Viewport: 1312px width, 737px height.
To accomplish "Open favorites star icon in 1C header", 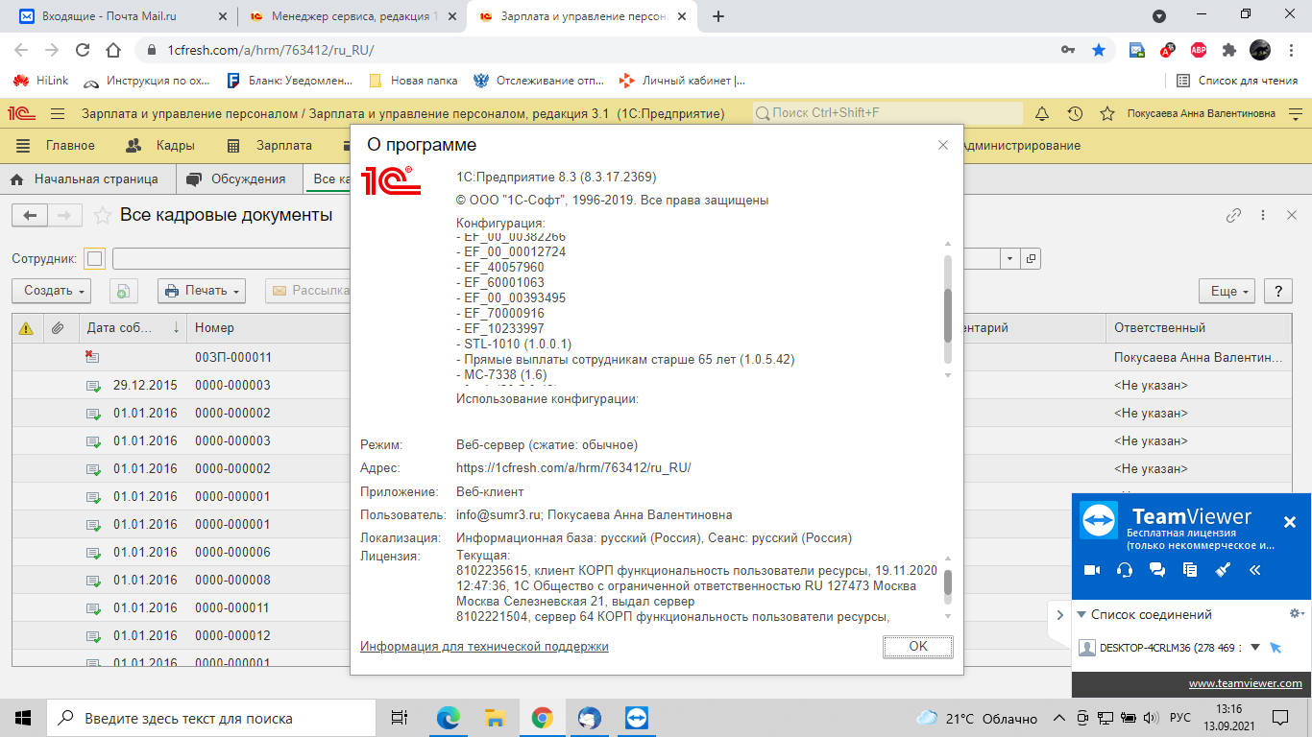I will [x=1107, y=113].
